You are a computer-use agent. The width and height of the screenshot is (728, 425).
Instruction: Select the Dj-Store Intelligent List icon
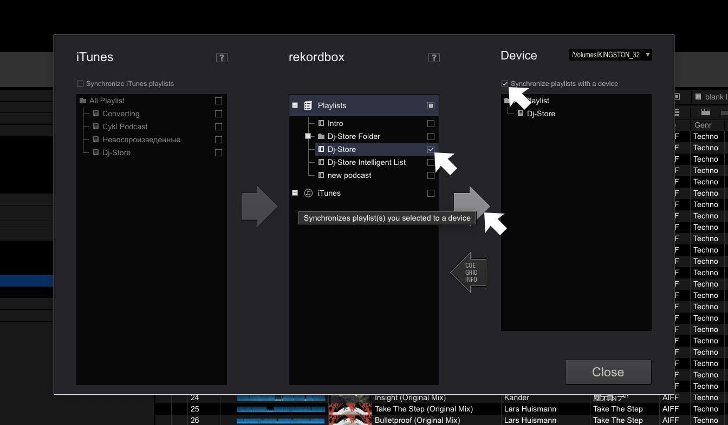[321, 162]
